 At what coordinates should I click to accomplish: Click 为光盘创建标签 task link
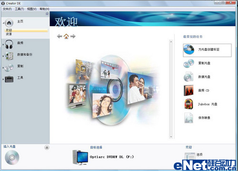209,49
